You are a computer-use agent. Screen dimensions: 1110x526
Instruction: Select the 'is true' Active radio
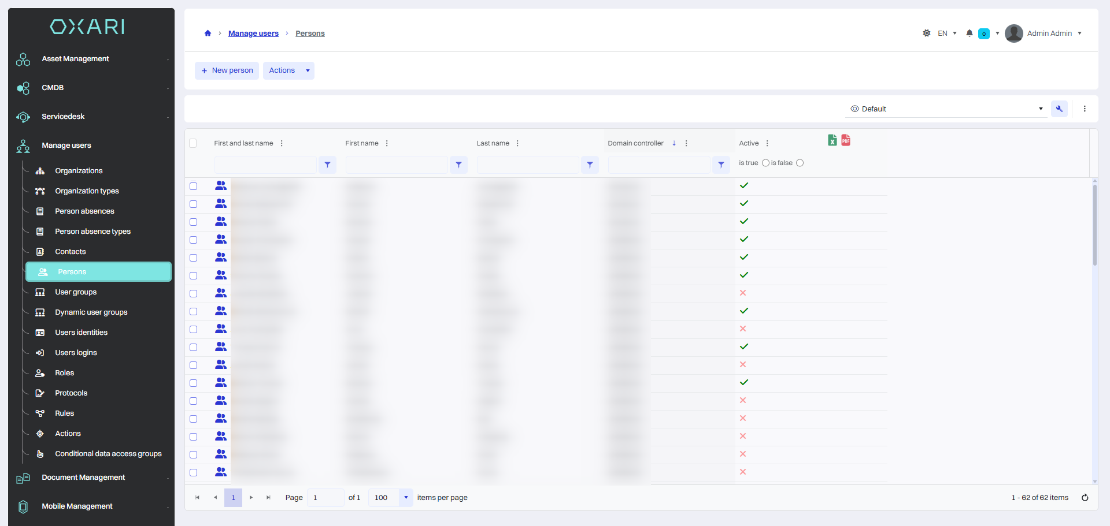point(765,163)
